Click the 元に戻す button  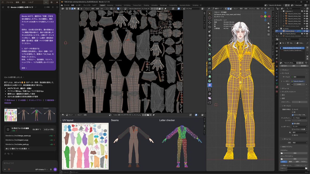pyautogui.click(x=36, y=129)
